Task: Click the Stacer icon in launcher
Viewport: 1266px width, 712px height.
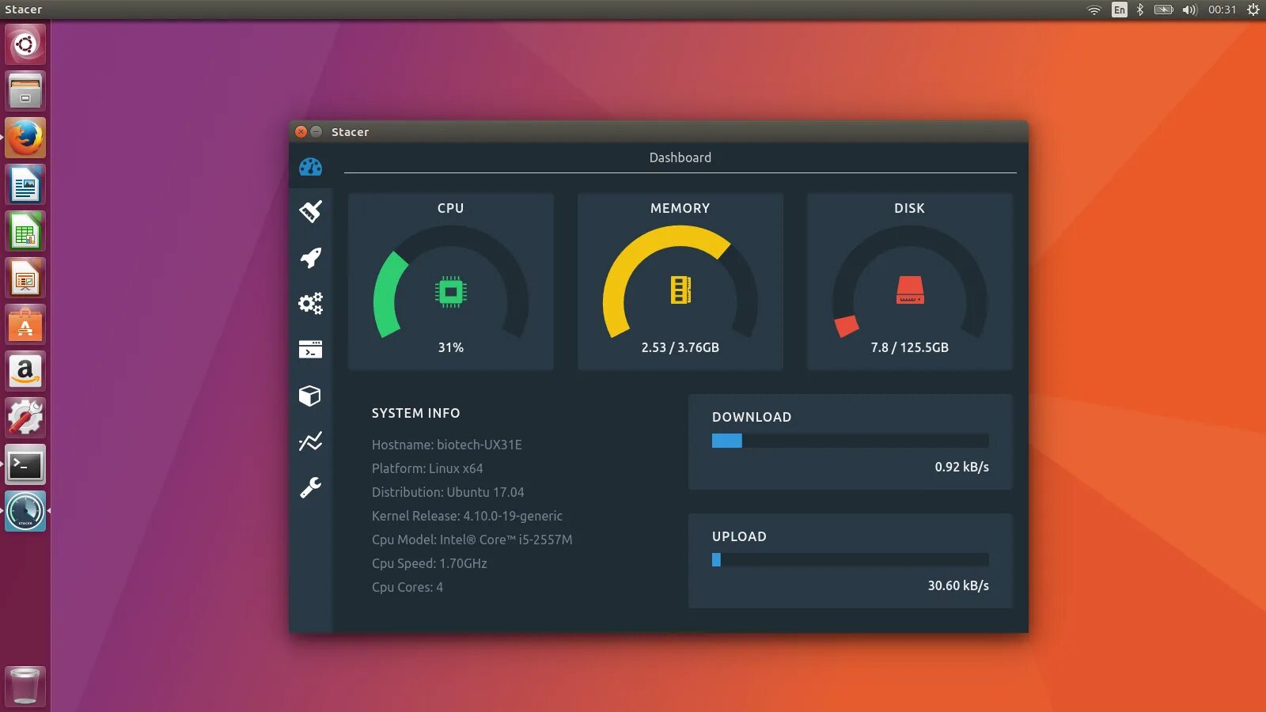Action: 25,512
